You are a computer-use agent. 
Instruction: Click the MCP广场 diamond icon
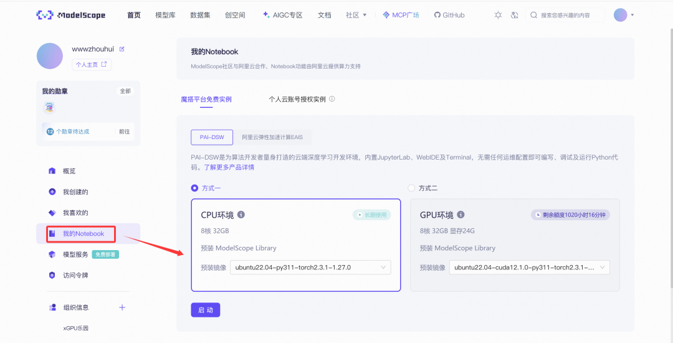(386, 15)
